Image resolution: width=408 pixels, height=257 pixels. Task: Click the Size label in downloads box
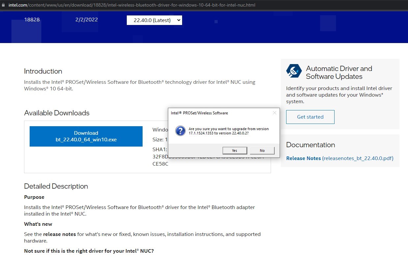click(x=158, y=140)
